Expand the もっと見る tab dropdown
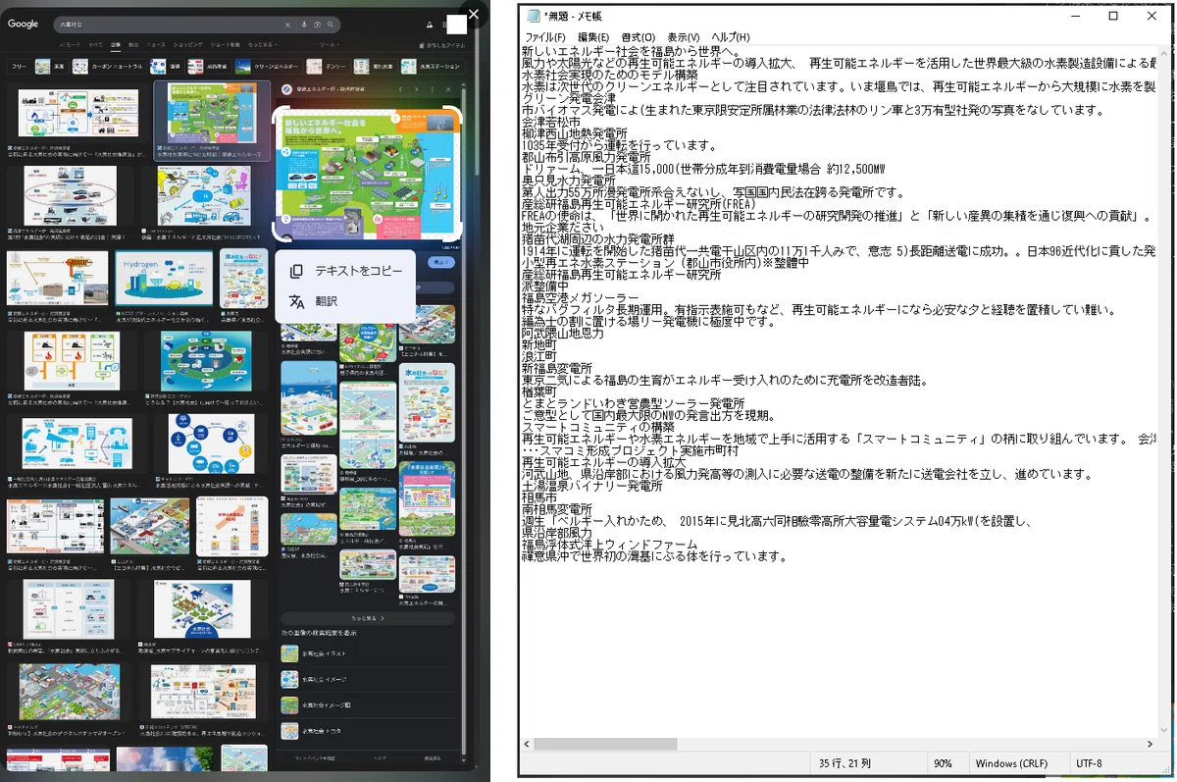This screenshot has height=782, width=1177. point(262,45)
